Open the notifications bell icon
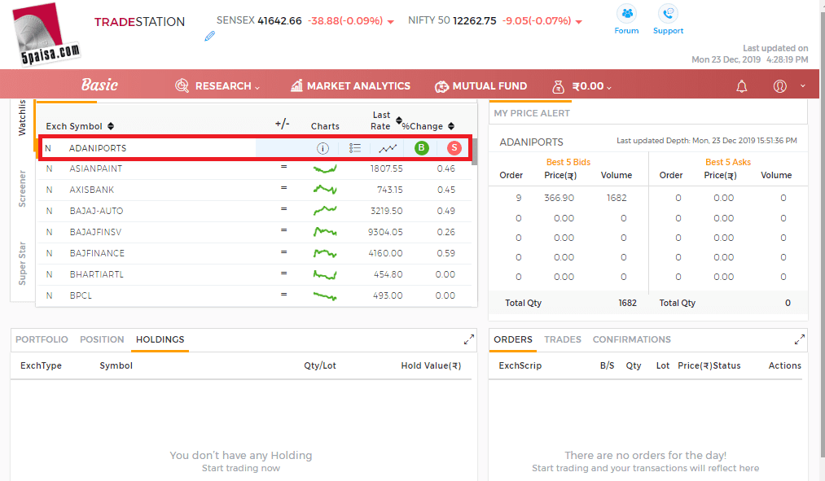This screenshot has height=481, width=825. click(x=741, y=86)
